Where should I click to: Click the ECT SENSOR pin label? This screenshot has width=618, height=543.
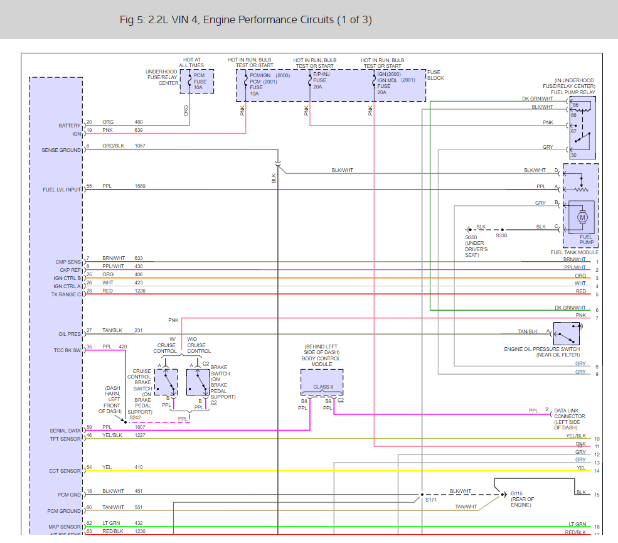[65, 471]
